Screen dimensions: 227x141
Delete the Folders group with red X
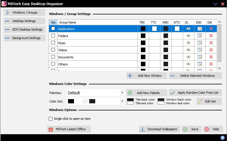click(x=211, y=36)
